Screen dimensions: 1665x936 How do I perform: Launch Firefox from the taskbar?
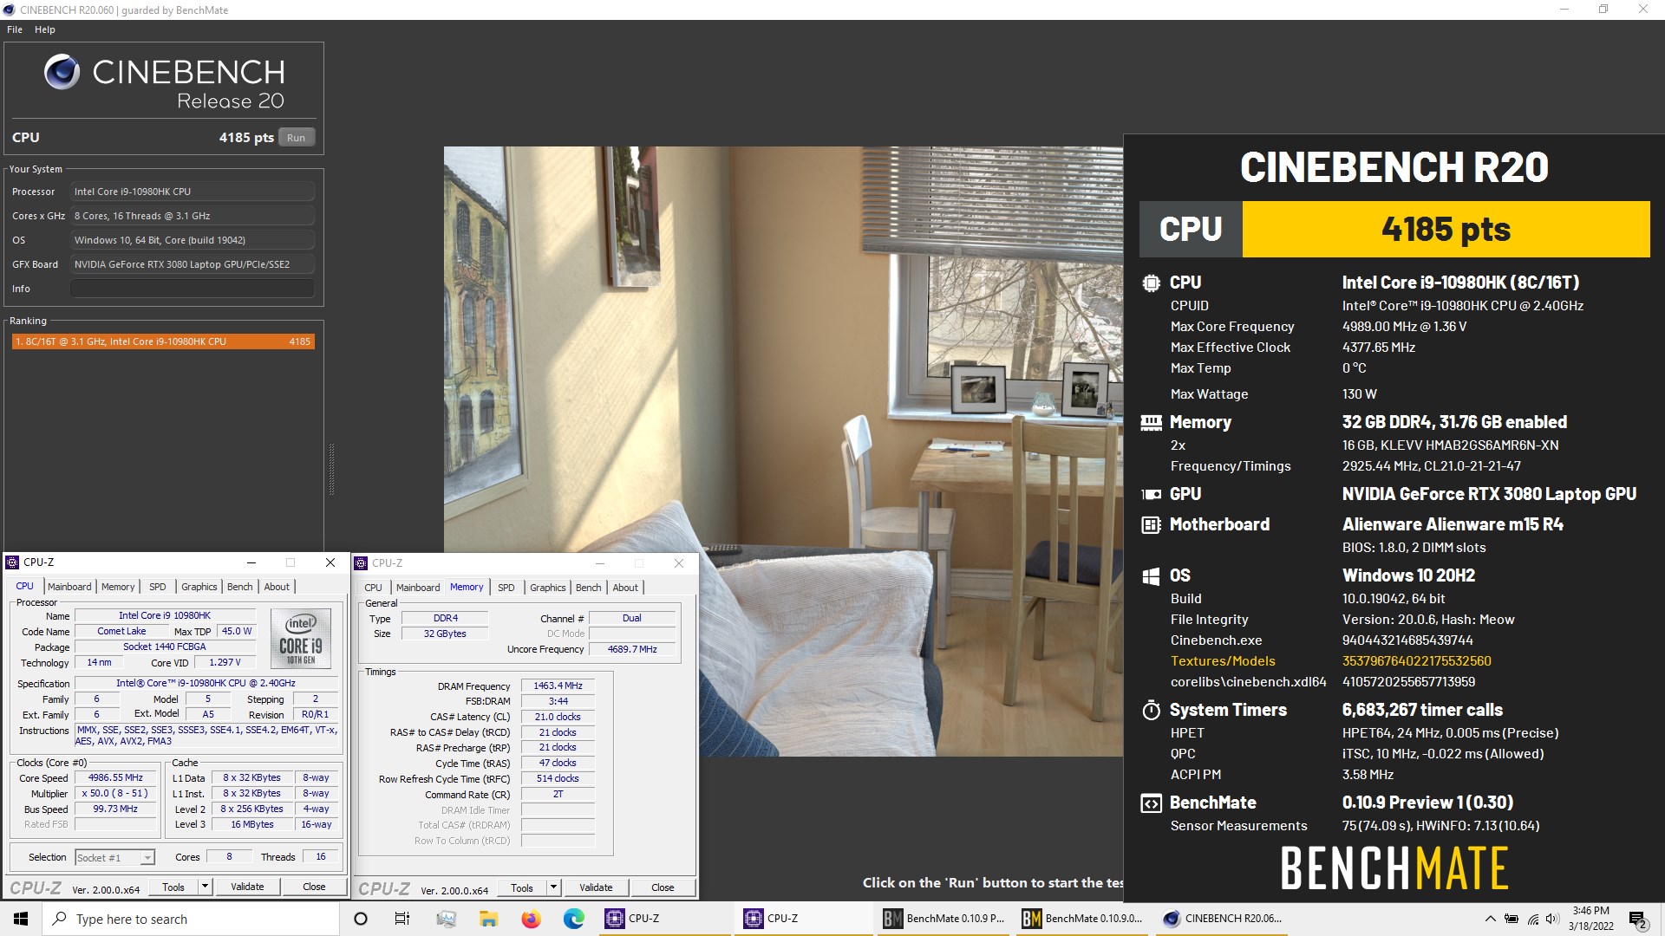click(531, 919)
